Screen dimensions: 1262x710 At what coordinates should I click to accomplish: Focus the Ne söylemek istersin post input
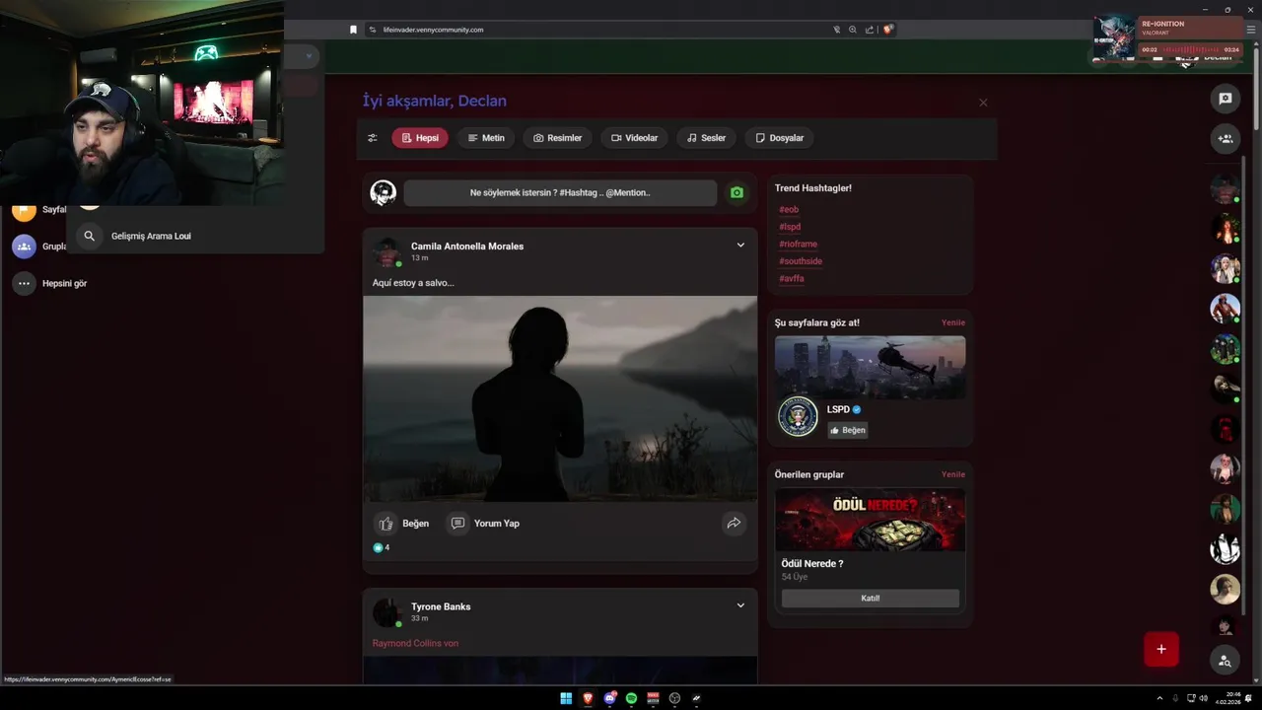pos(560,193)
